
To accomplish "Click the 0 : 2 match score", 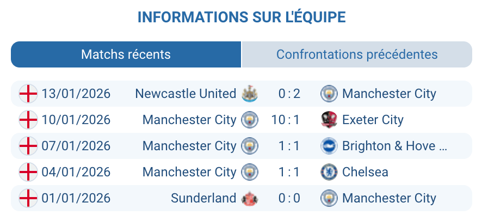I will (289, 94).
